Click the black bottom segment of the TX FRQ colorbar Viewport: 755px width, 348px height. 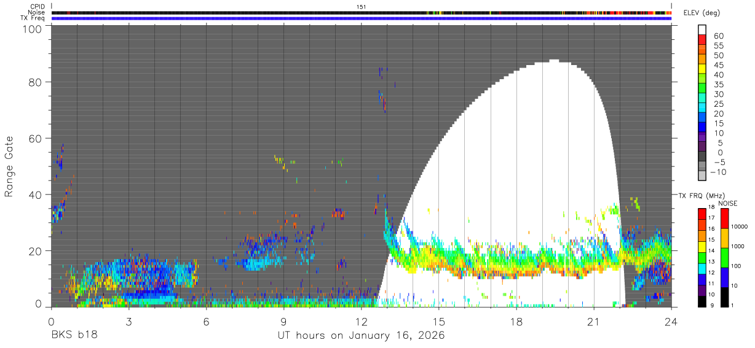tap(702, 301)
